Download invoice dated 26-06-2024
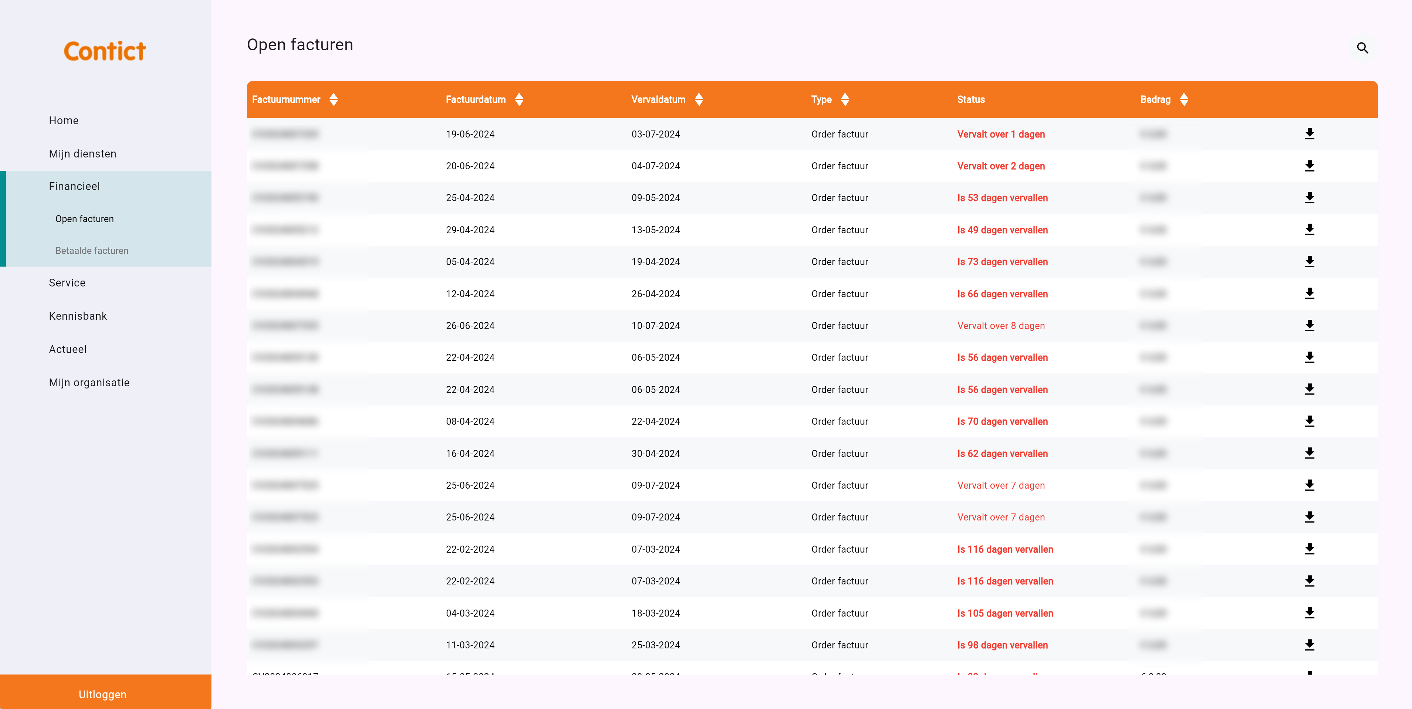This screenshot has width=1412, height=709. click(x=1309, y=325)
